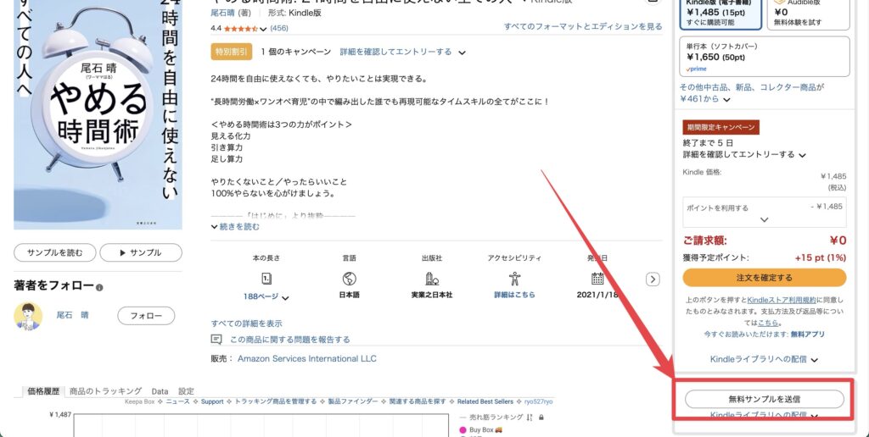Click the 期間限定キャンペーン badge

point(721,127)
